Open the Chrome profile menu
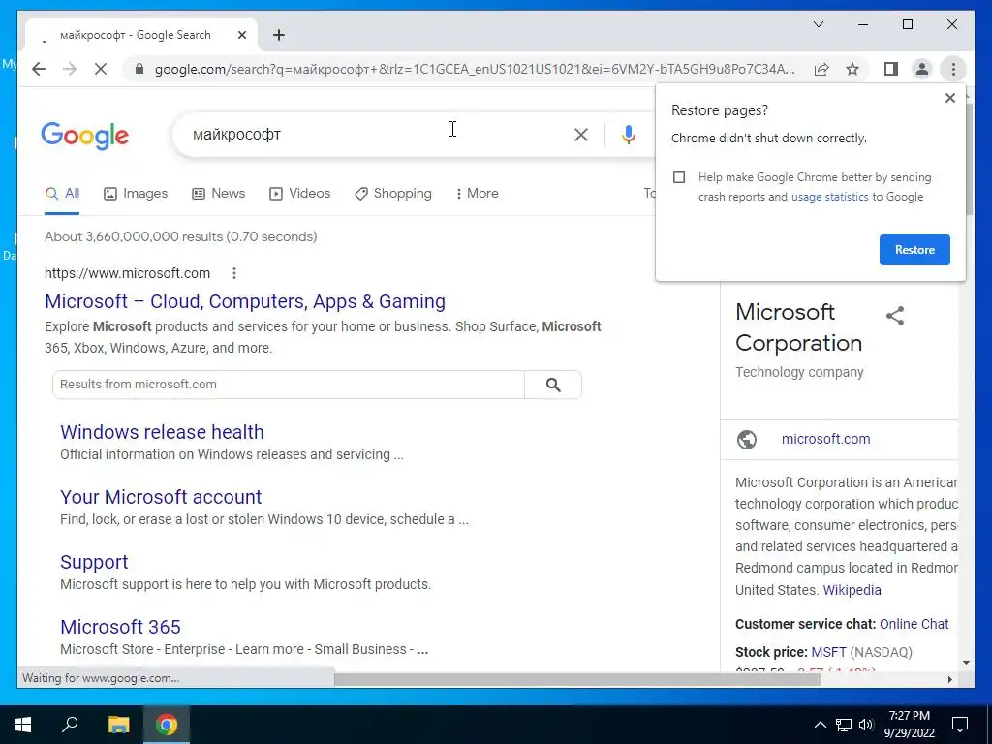992x744 pixels. 922,69
